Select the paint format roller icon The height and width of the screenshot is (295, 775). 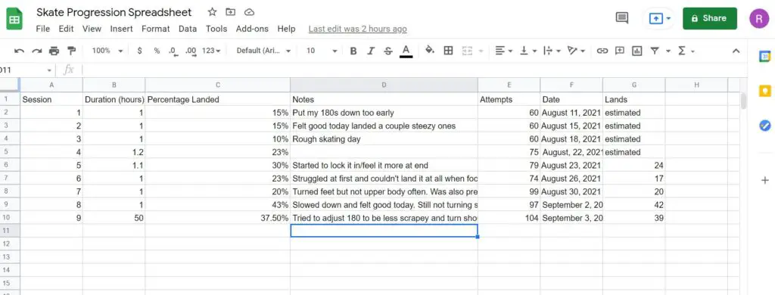[x=72, y=51]
